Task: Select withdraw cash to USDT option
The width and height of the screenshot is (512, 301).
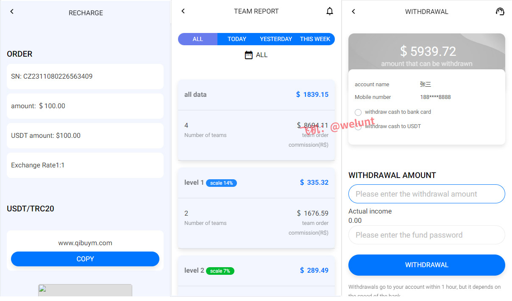Action: (x=358, y=127)
